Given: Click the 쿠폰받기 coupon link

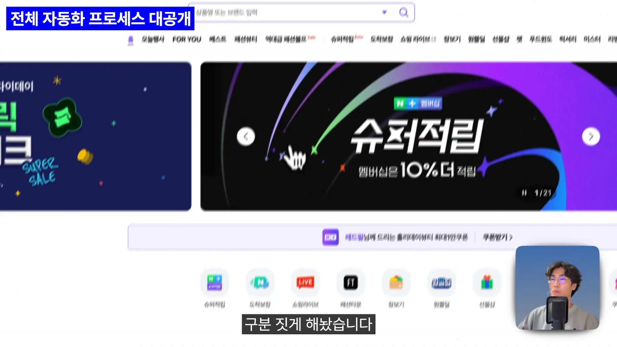Looking at the screenshot, I should coord(497,237).
